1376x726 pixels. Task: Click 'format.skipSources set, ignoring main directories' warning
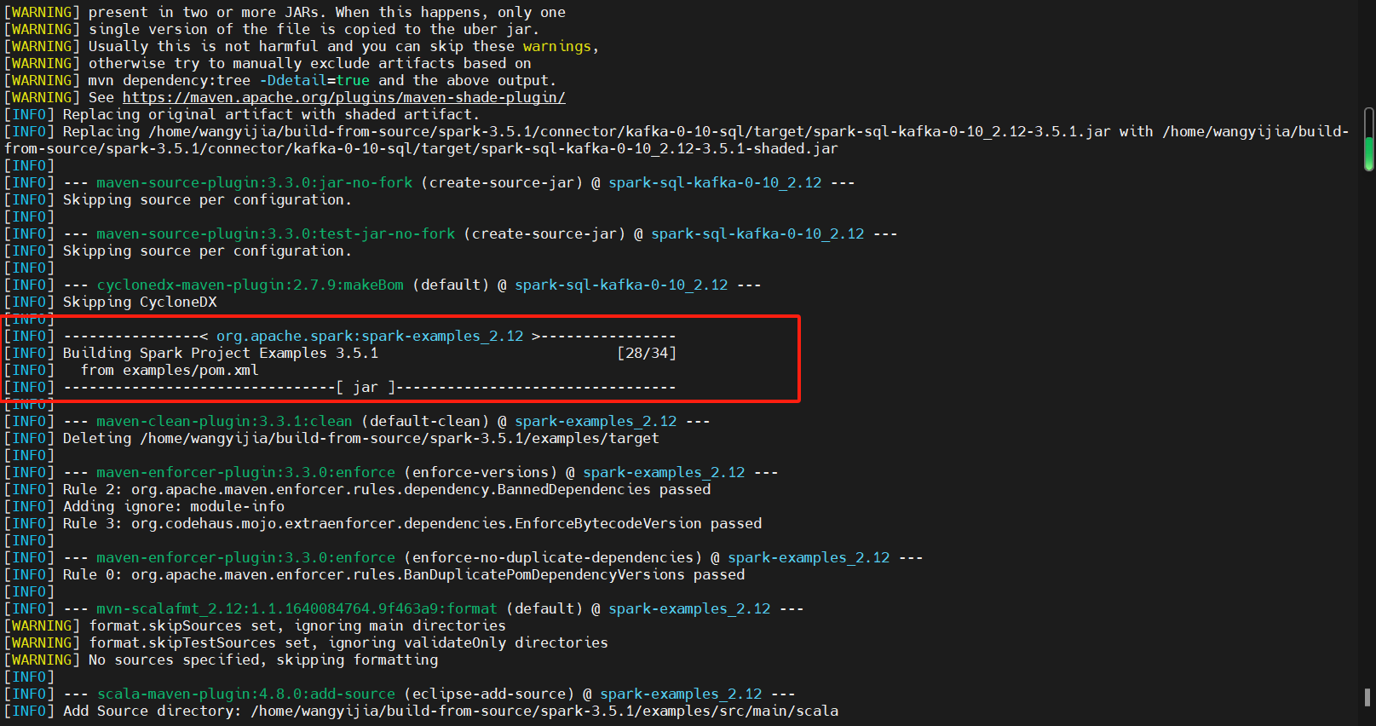pyautogui.click(x=297, y=625)
